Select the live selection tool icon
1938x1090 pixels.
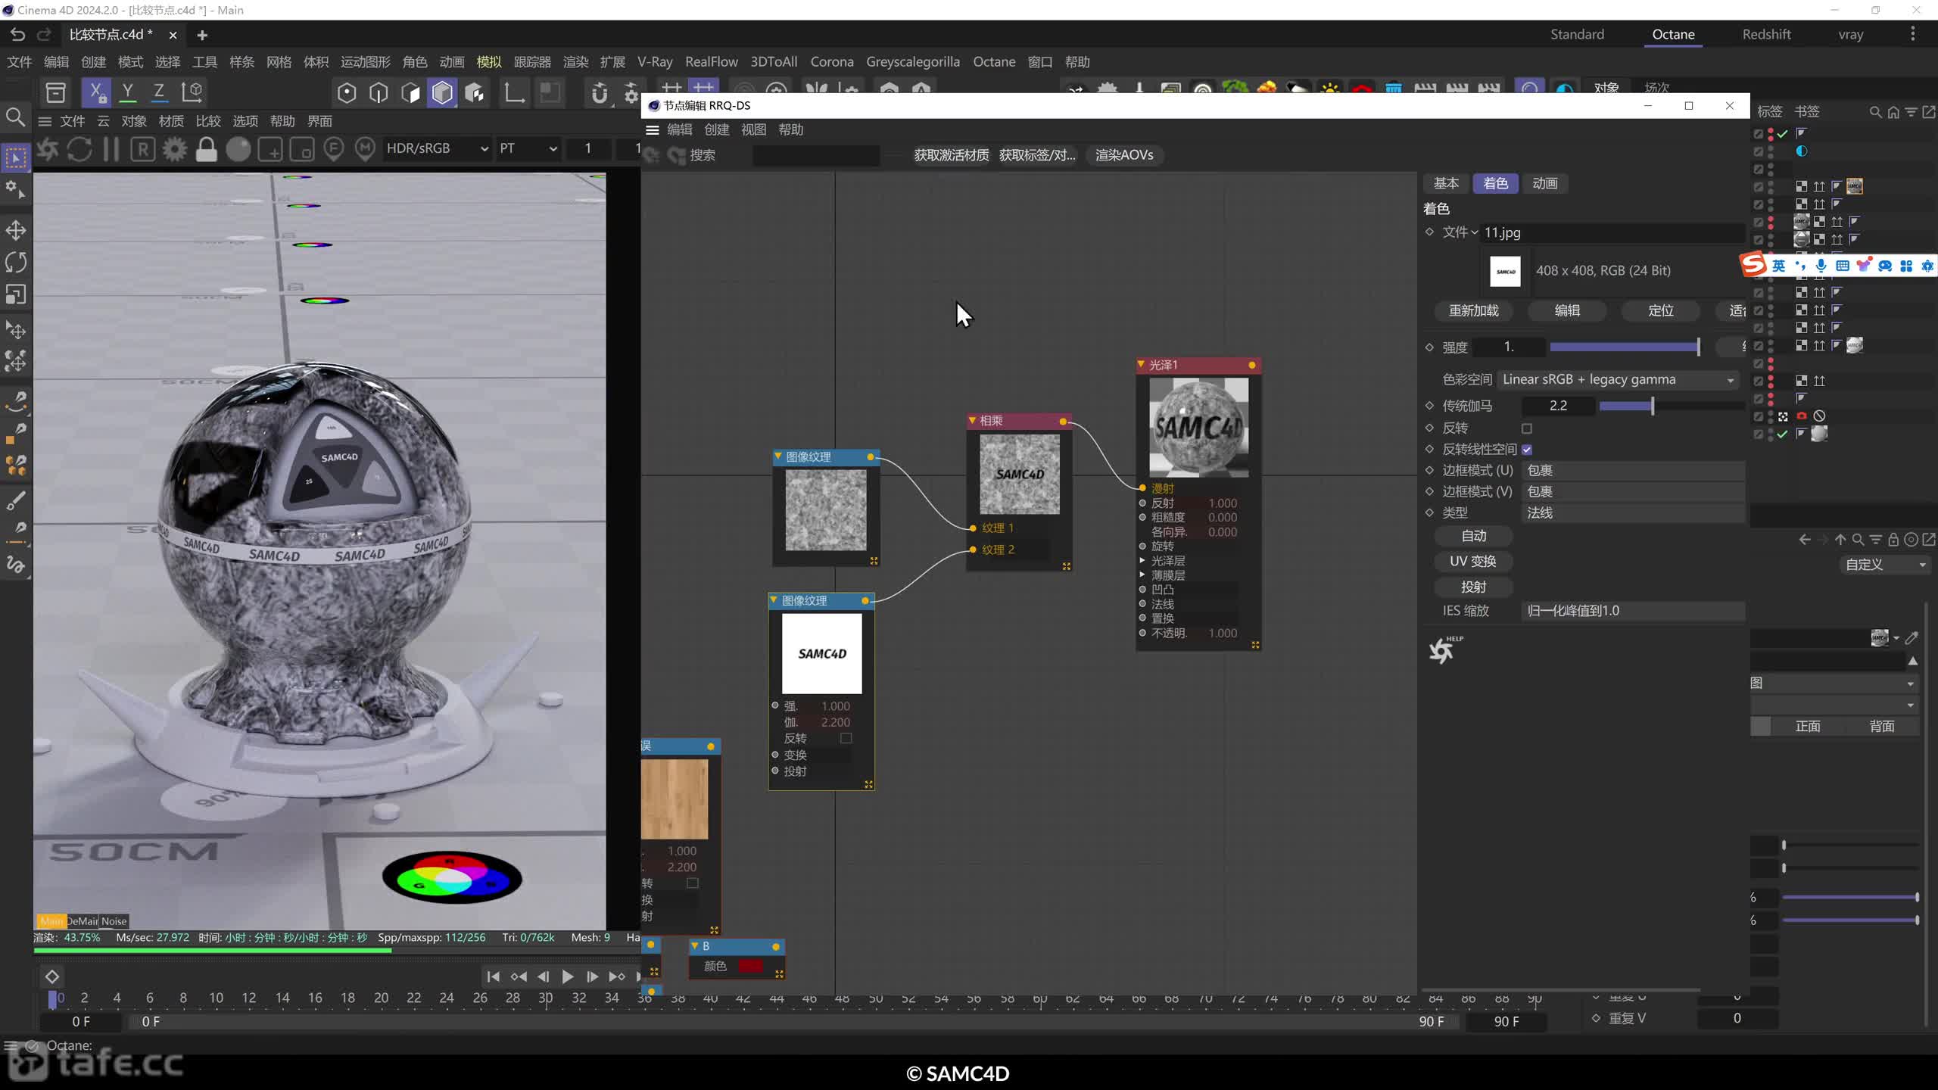16,157
